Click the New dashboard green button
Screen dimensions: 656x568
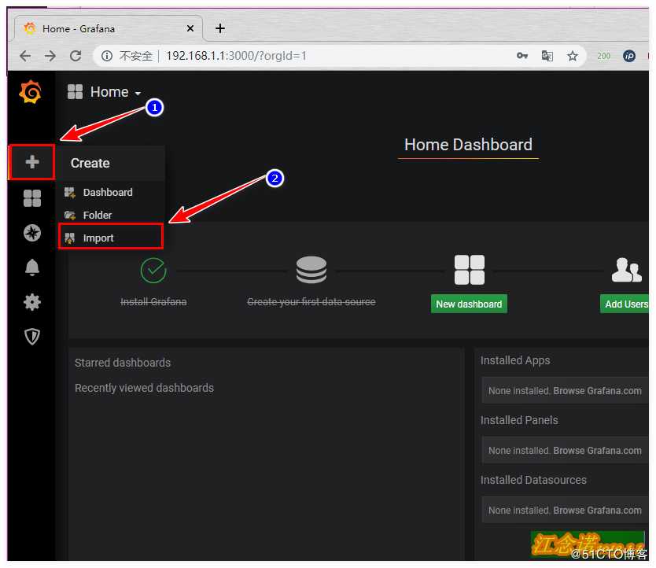(x=469, y=304)
